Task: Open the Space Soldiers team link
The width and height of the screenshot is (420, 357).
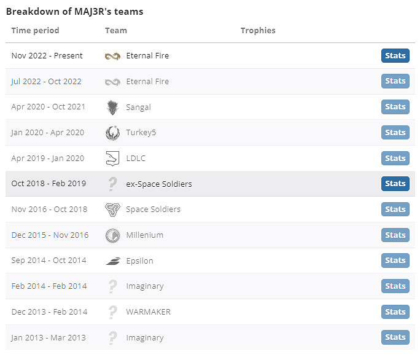Action: click(153, 210)
